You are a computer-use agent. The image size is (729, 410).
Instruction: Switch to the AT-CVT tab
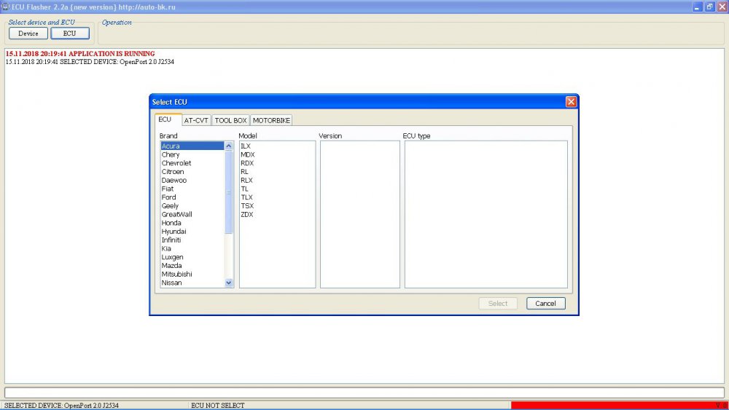click(196, 120)
